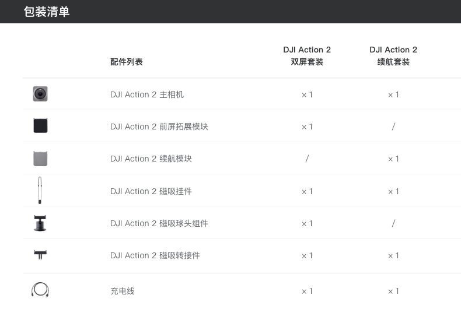Click the DJI Action 2 磁吸转接件 label

[x=155, y=255]
